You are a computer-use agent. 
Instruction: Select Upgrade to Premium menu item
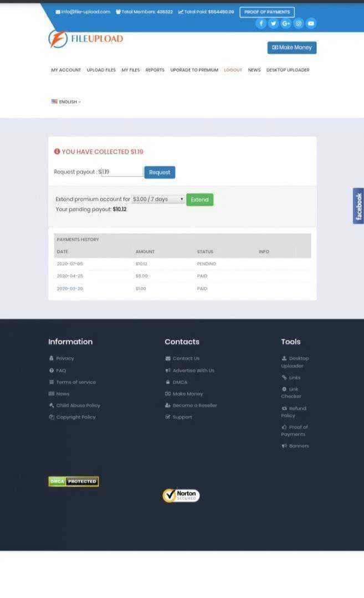point(194,70)
